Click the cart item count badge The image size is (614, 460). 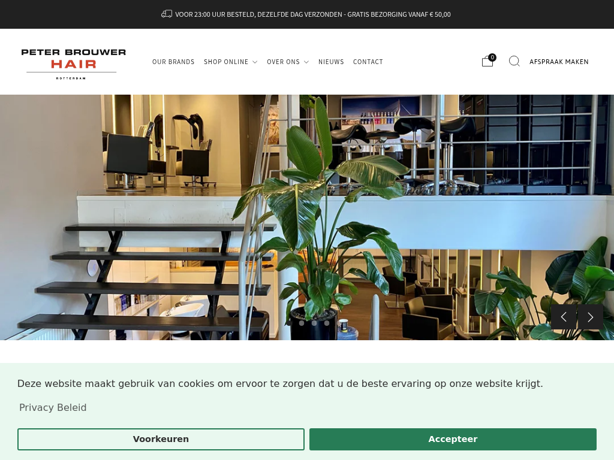(x=492, y=57)
